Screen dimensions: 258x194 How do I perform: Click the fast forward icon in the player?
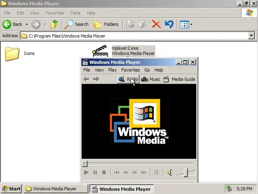tap(135, 173)
